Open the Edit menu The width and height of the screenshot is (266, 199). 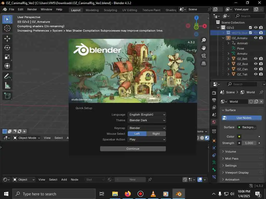point(21,9)
